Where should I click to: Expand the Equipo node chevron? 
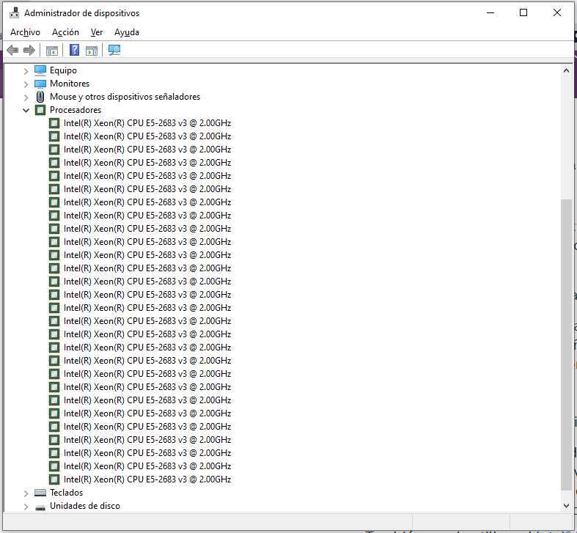(x=26, y=70)
